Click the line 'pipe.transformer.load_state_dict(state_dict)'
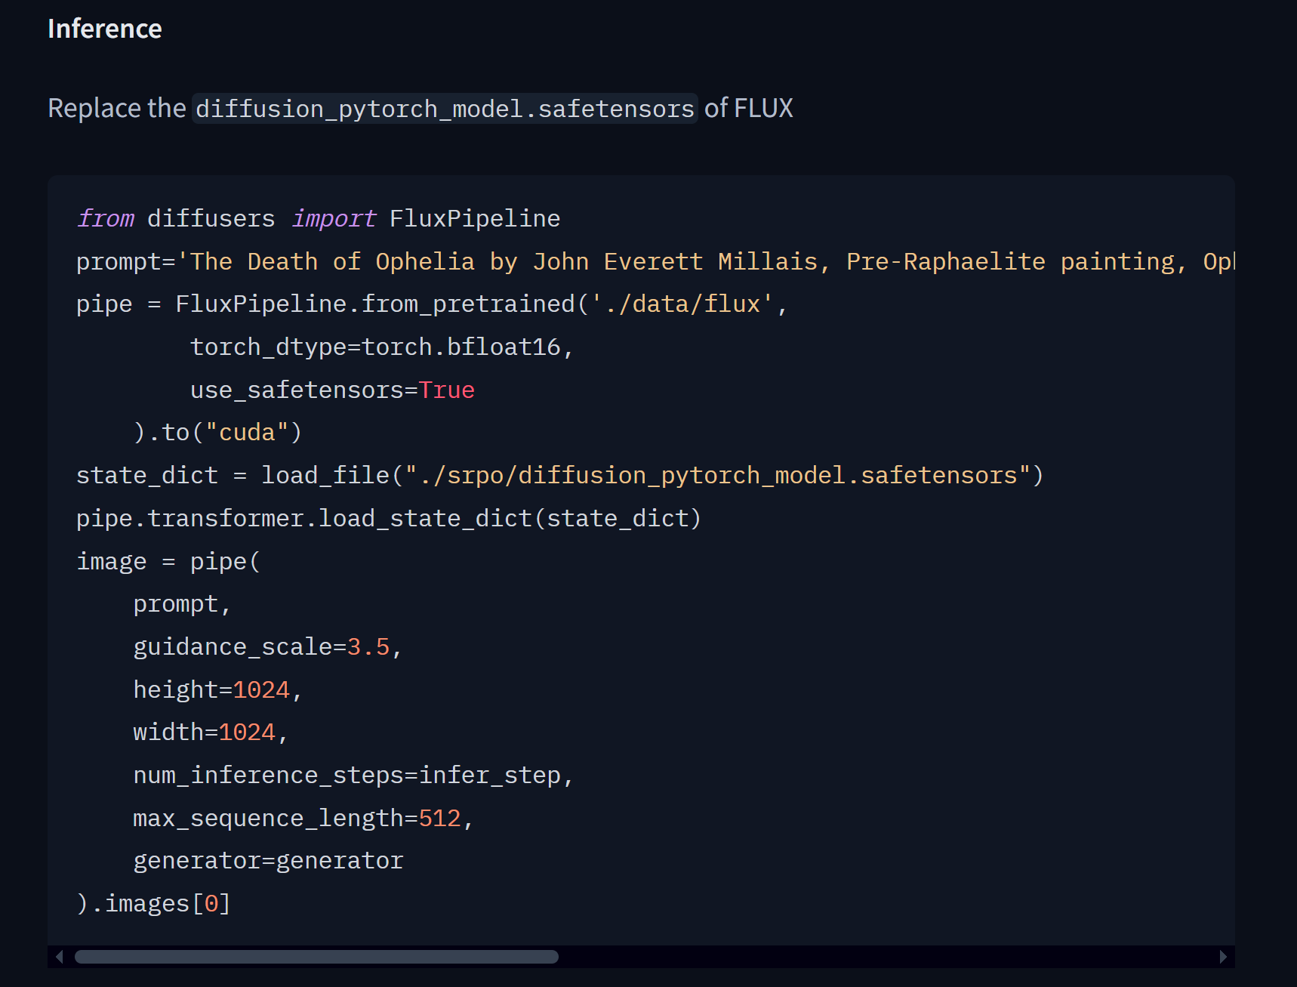Screen dimensions: 1297x987 (389, 518)
